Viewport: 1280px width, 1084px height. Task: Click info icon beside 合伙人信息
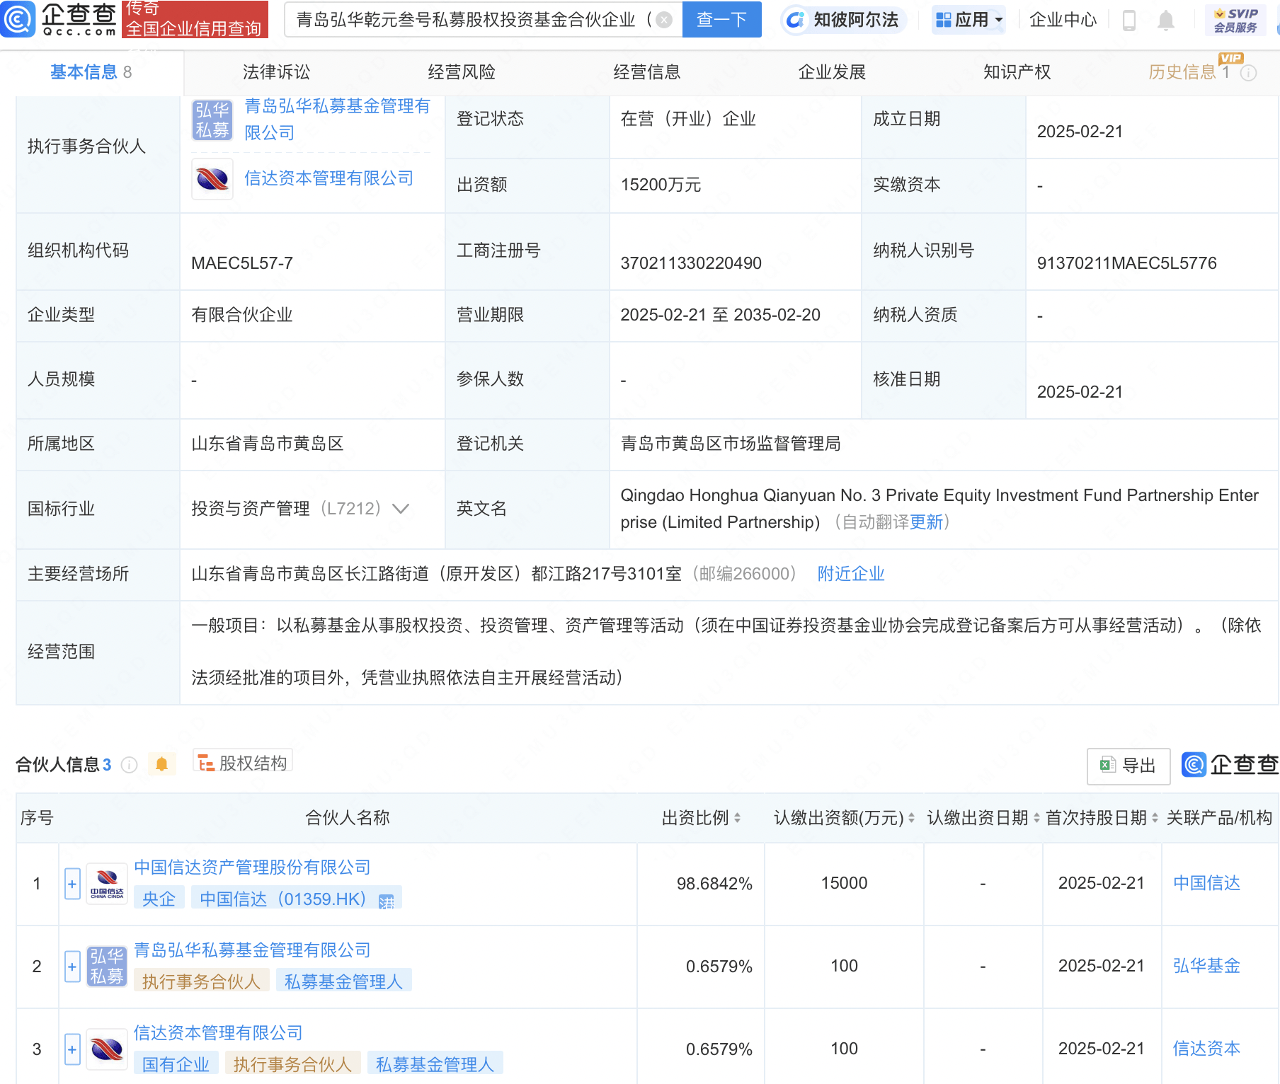tap(129, 765)
